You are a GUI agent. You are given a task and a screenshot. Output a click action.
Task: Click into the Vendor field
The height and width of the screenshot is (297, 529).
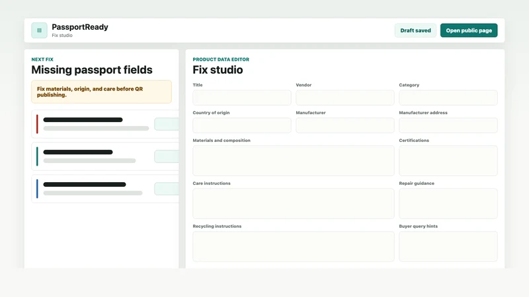point(345,98)
